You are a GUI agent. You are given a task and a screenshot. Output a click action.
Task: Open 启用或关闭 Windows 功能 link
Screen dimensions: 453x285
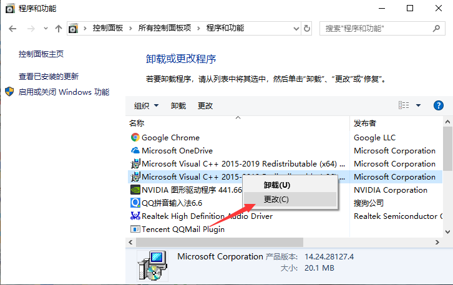(x=64, y=92)
